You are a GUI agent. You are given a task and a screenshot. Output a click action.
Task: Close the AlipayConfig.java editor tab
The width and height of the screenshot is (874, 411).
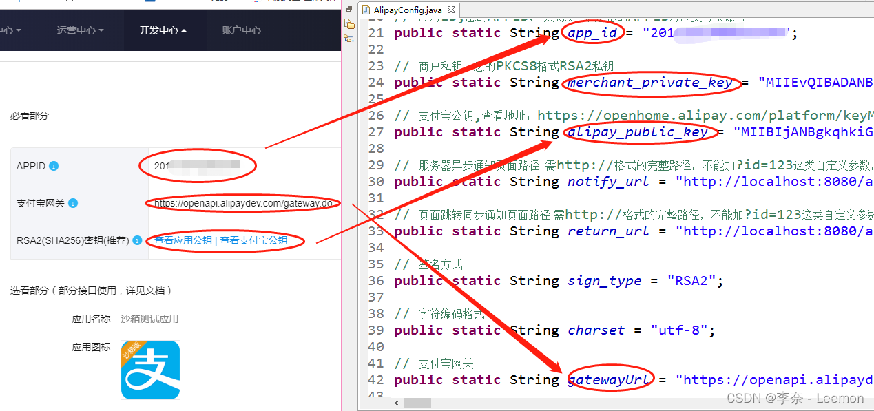pos(450,10)
